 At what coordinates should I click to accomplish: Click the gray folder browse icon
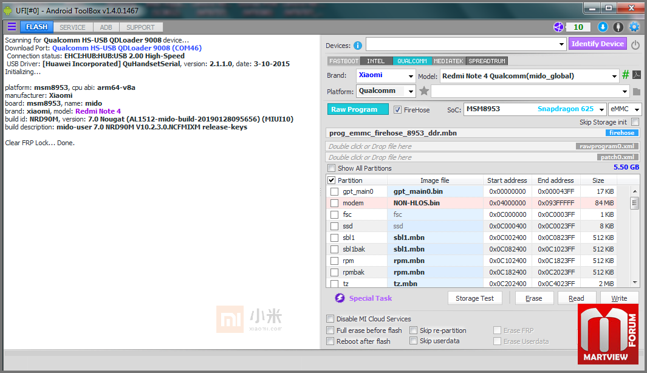pyautogui.click(x=636, y=92)
